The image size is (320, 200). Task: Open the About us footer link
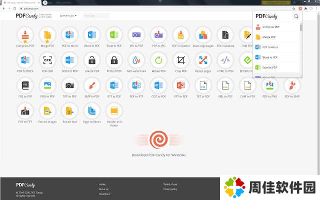coord(103,189)
